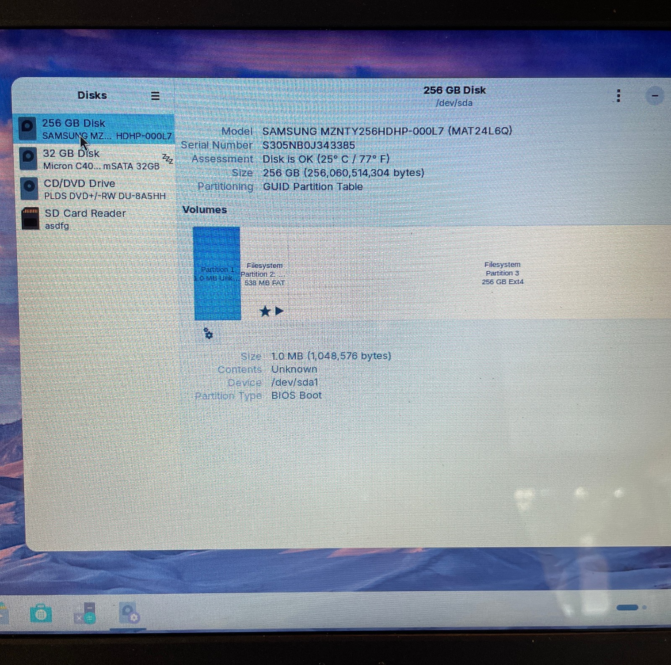Viewport: 671px width, 665px height.
Task: Click the size value 256,060,514,304 bytes
Action: (x=343, y=173)
